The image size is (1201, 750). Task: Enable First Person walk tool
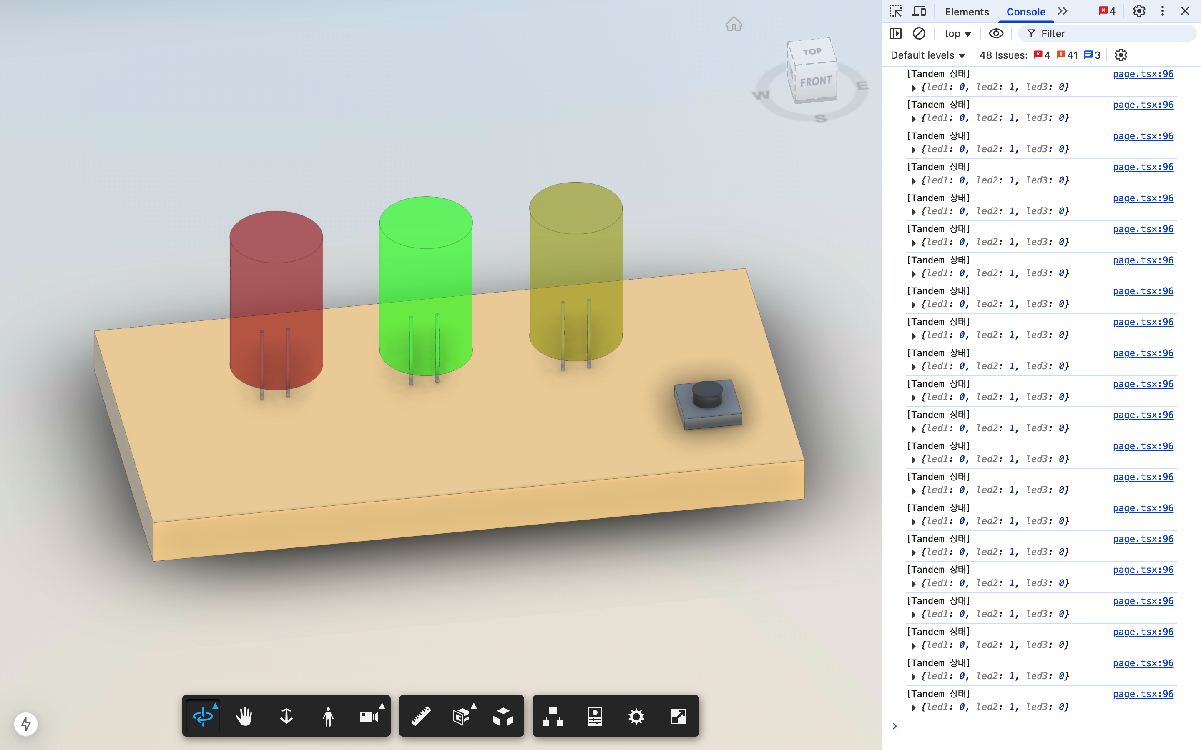328,716
